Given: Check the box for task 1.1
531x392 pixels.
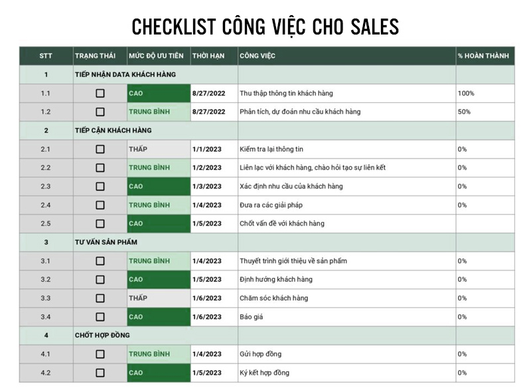Looking at the screenshot, I should tap(100, 93).
